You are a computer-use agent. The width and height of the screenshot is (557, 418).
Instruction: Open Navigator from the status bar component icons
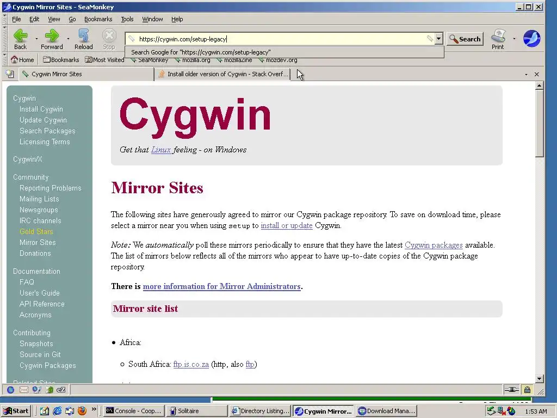(11, 390)
